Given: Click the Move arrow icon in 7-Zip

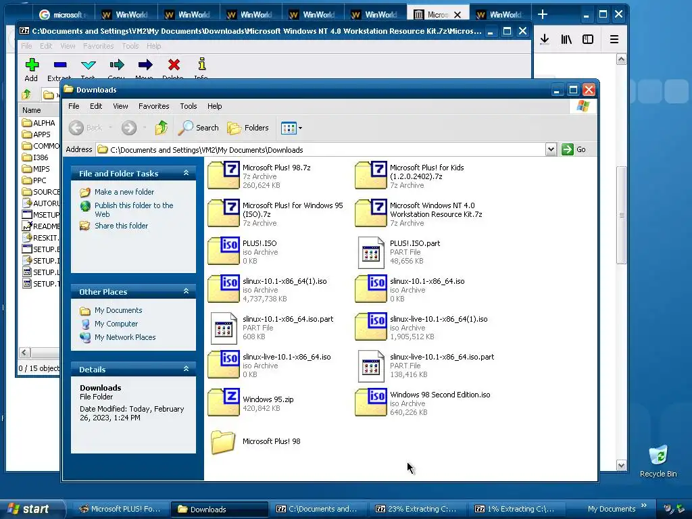Looking at the screenshot, I should tap(145, 65).
